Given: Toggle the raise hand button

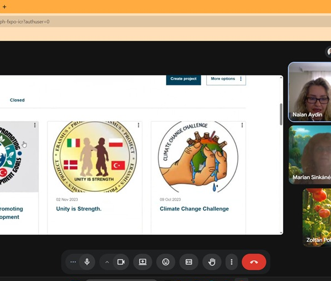Looking at the screenshot, I should click(x=212, y=262).
